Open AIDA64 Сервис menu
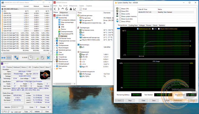This screenshot has height=114, width=199. click(x=81, y=6)
